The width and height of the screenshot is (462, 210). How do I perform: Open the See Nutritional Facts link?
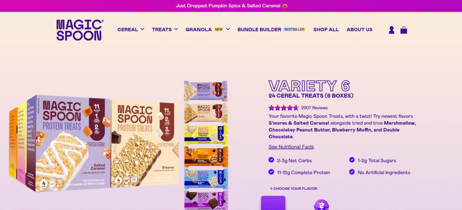pyautogui.click(x=291, y=147)
